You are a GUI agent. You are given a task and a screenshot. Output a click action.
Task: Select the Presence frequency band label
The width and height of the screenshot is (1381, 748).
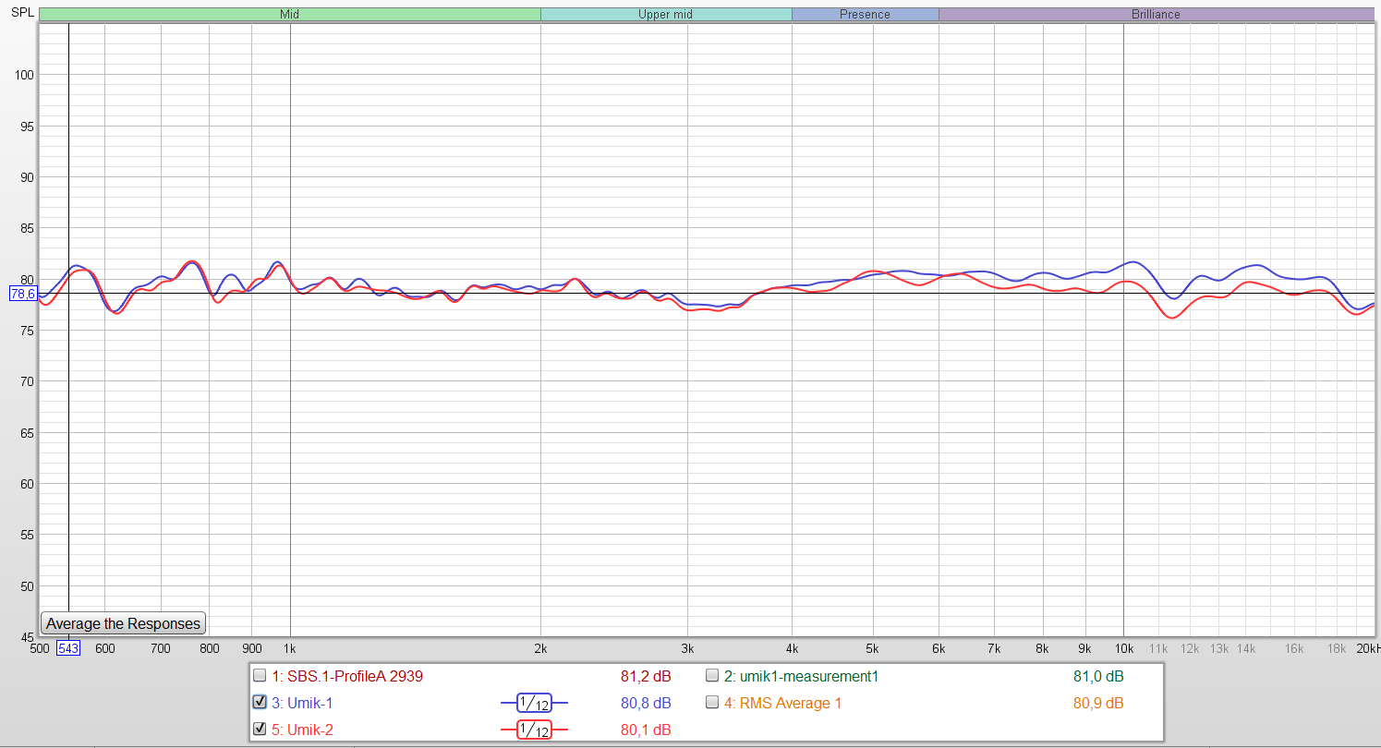point(866,14)
